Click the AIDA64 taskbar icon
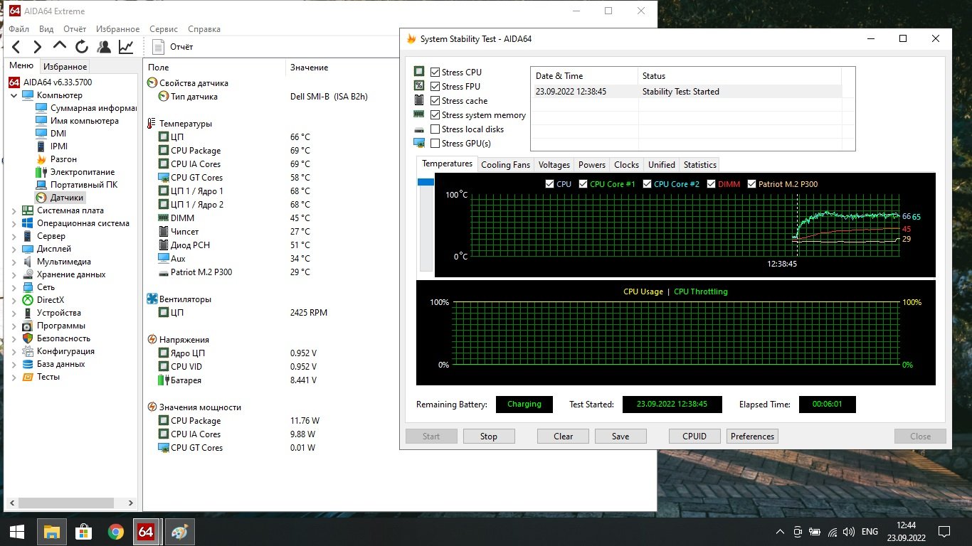Image resolution: width=972 pixels, height=546 pixels. [146, 531]
